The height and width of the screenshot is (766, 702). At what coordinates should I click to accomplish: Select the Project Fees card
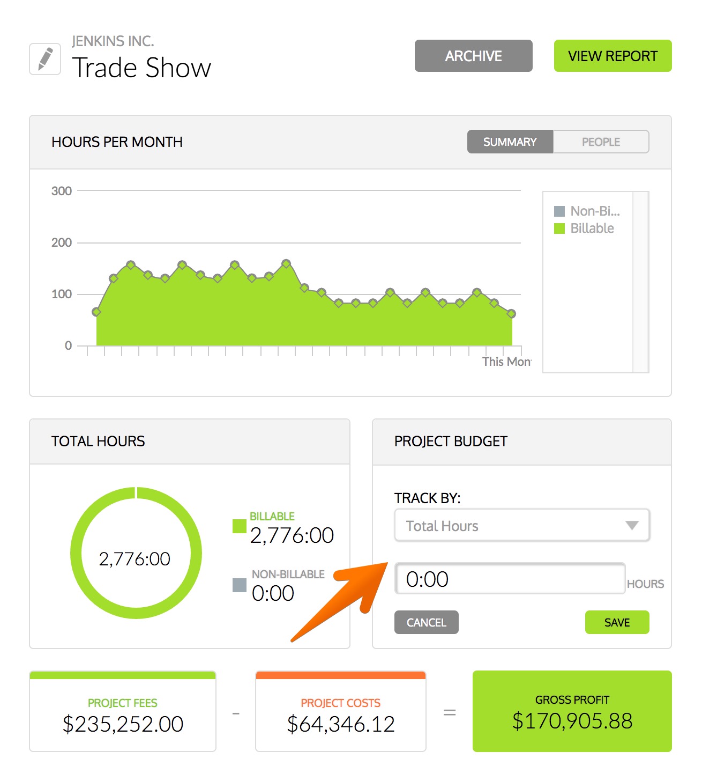(x=123, y=711)
